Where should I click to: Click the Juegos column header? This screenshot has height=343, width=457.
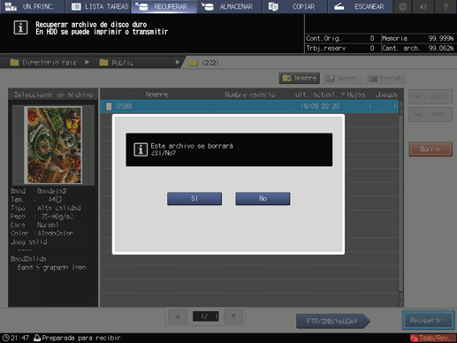coord(386,95)
